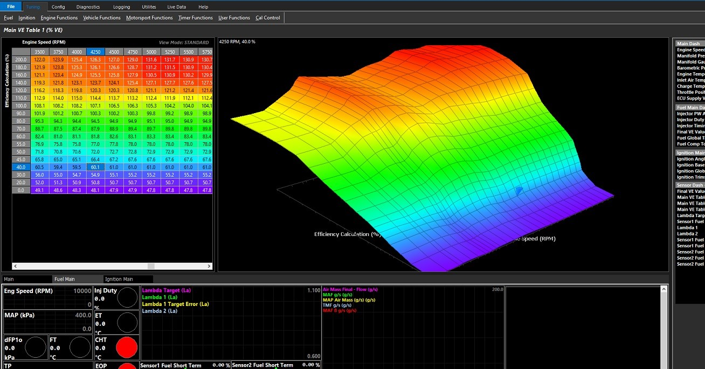The image size is (705, 369).
Task: Click the View Mode: STANDARD label
Action: tap(184, 43)
